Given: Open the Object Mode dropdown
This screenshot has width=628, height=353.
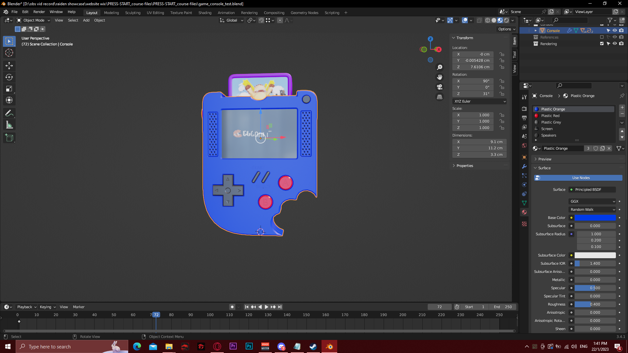Looking at the screenshot, I should pos(33,20).
